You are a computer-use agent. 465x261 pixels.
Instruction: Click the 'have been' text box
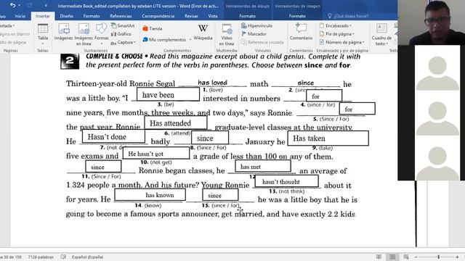(168, 94)
